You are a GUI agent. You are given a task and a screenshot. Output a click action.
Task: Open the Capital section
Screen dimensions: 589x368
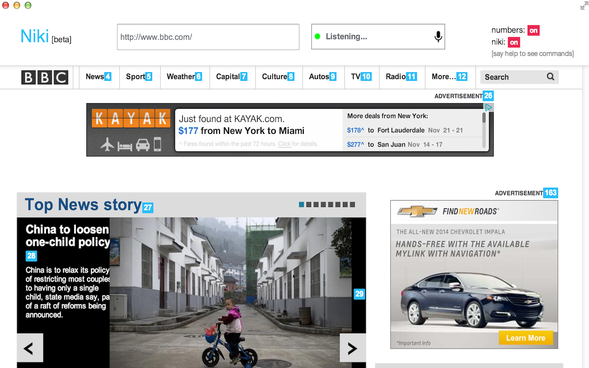point(228,76)
